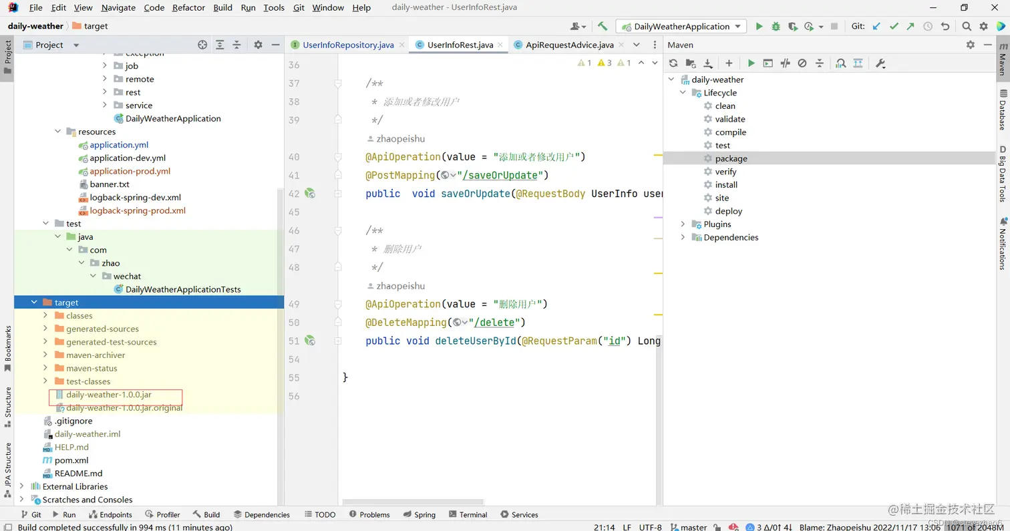Run the Maven build with the green play icon
The height and width of the screenshot is (531, 1010).
751,63
